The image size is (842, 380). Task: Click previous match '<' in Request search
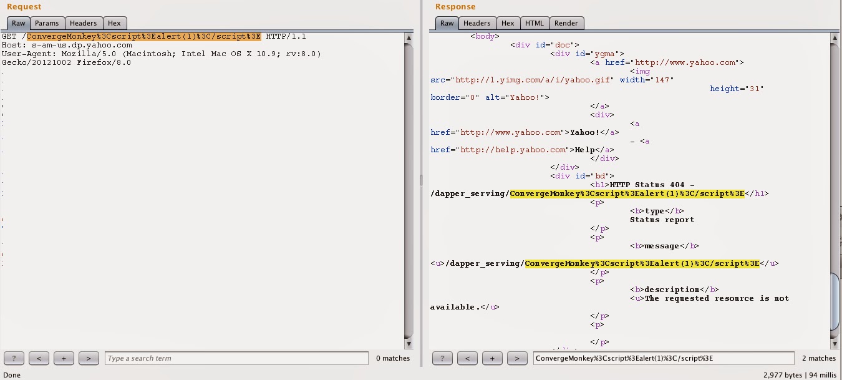[x=39, y=358]
